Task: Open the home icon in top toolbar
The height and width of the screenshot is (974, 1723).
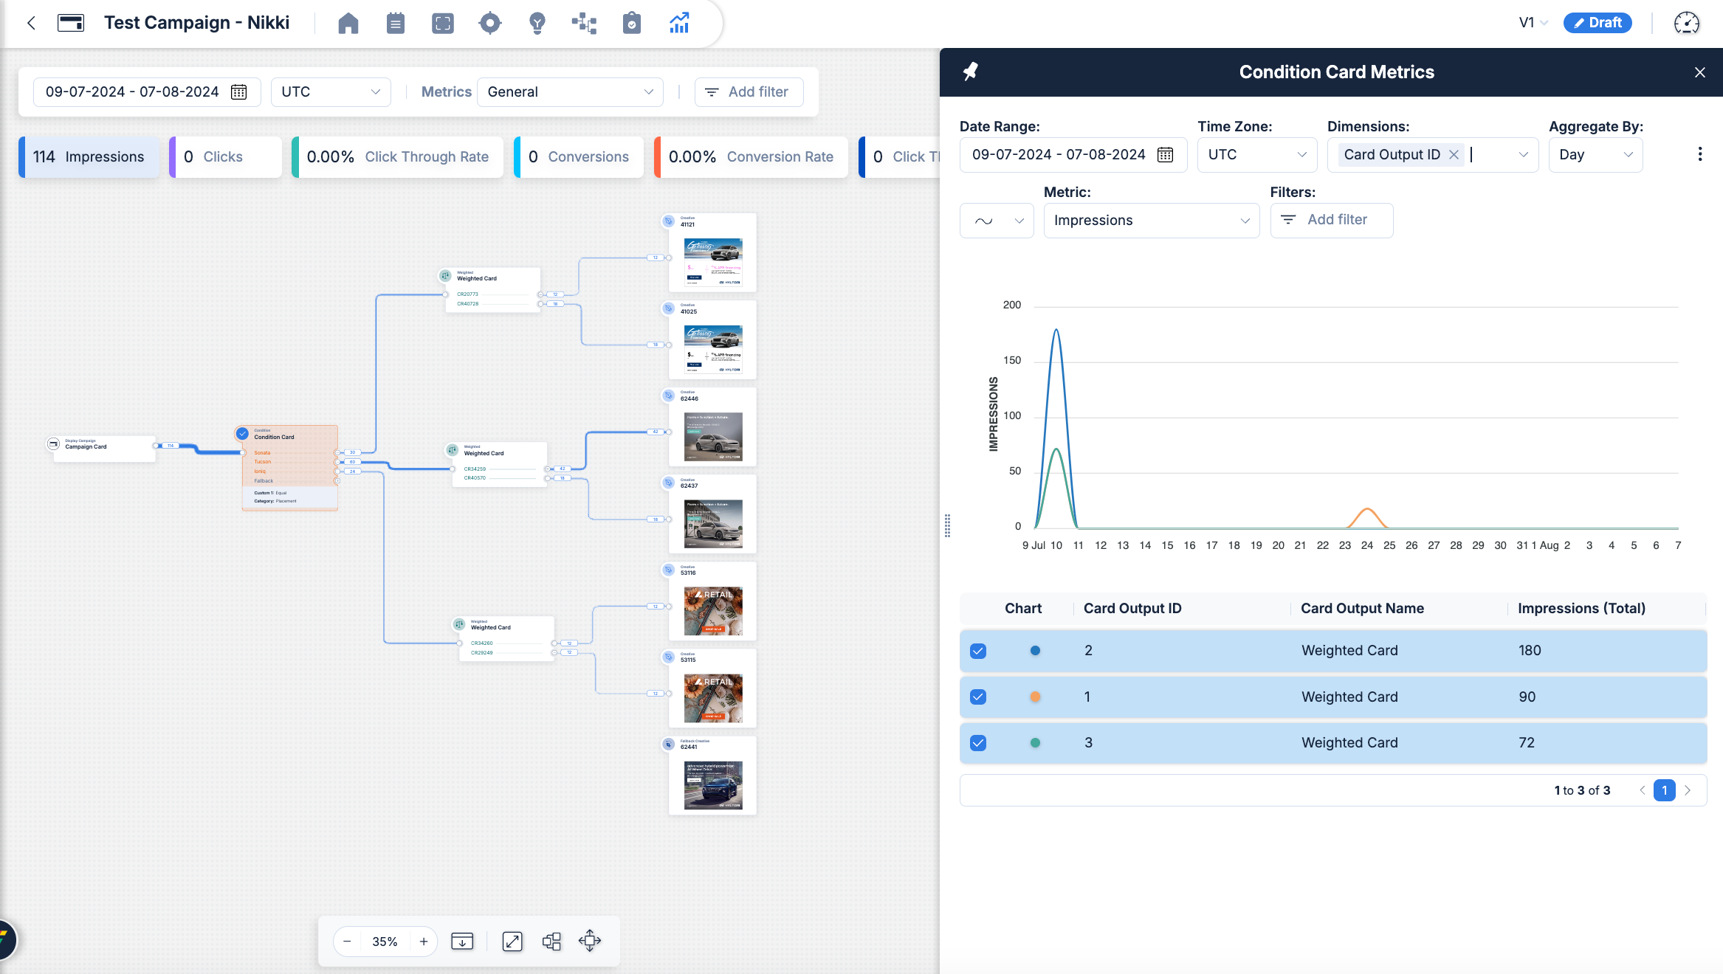Action: click(x=348, y=23)
